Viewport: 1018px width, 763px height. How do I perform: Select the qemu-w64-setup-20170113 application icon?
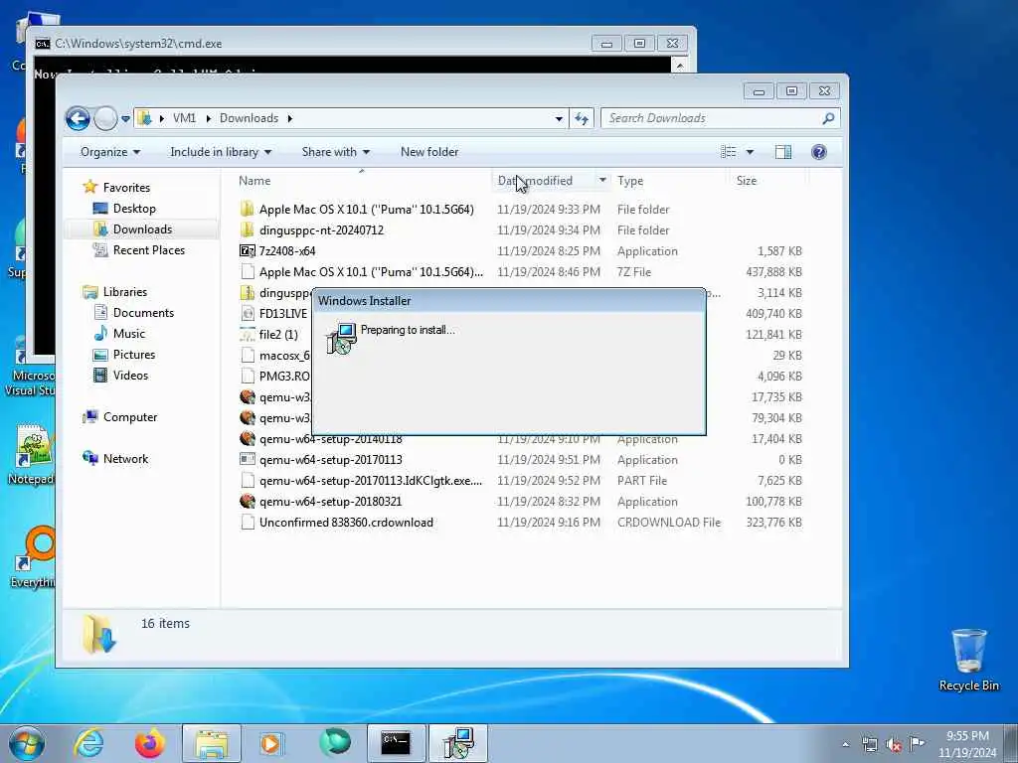[247, 459]
